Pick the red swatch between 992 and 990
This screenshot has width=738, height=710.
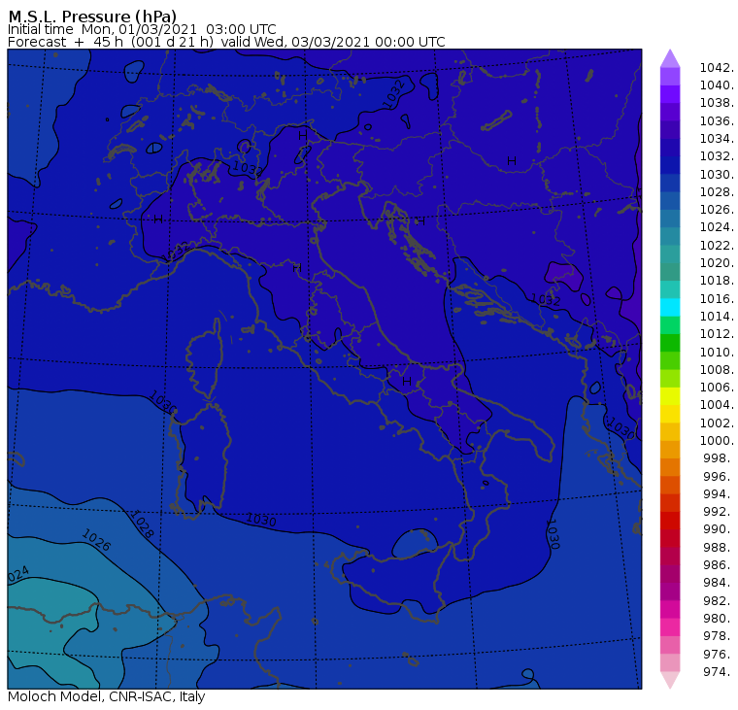click(x=670, y=521)
